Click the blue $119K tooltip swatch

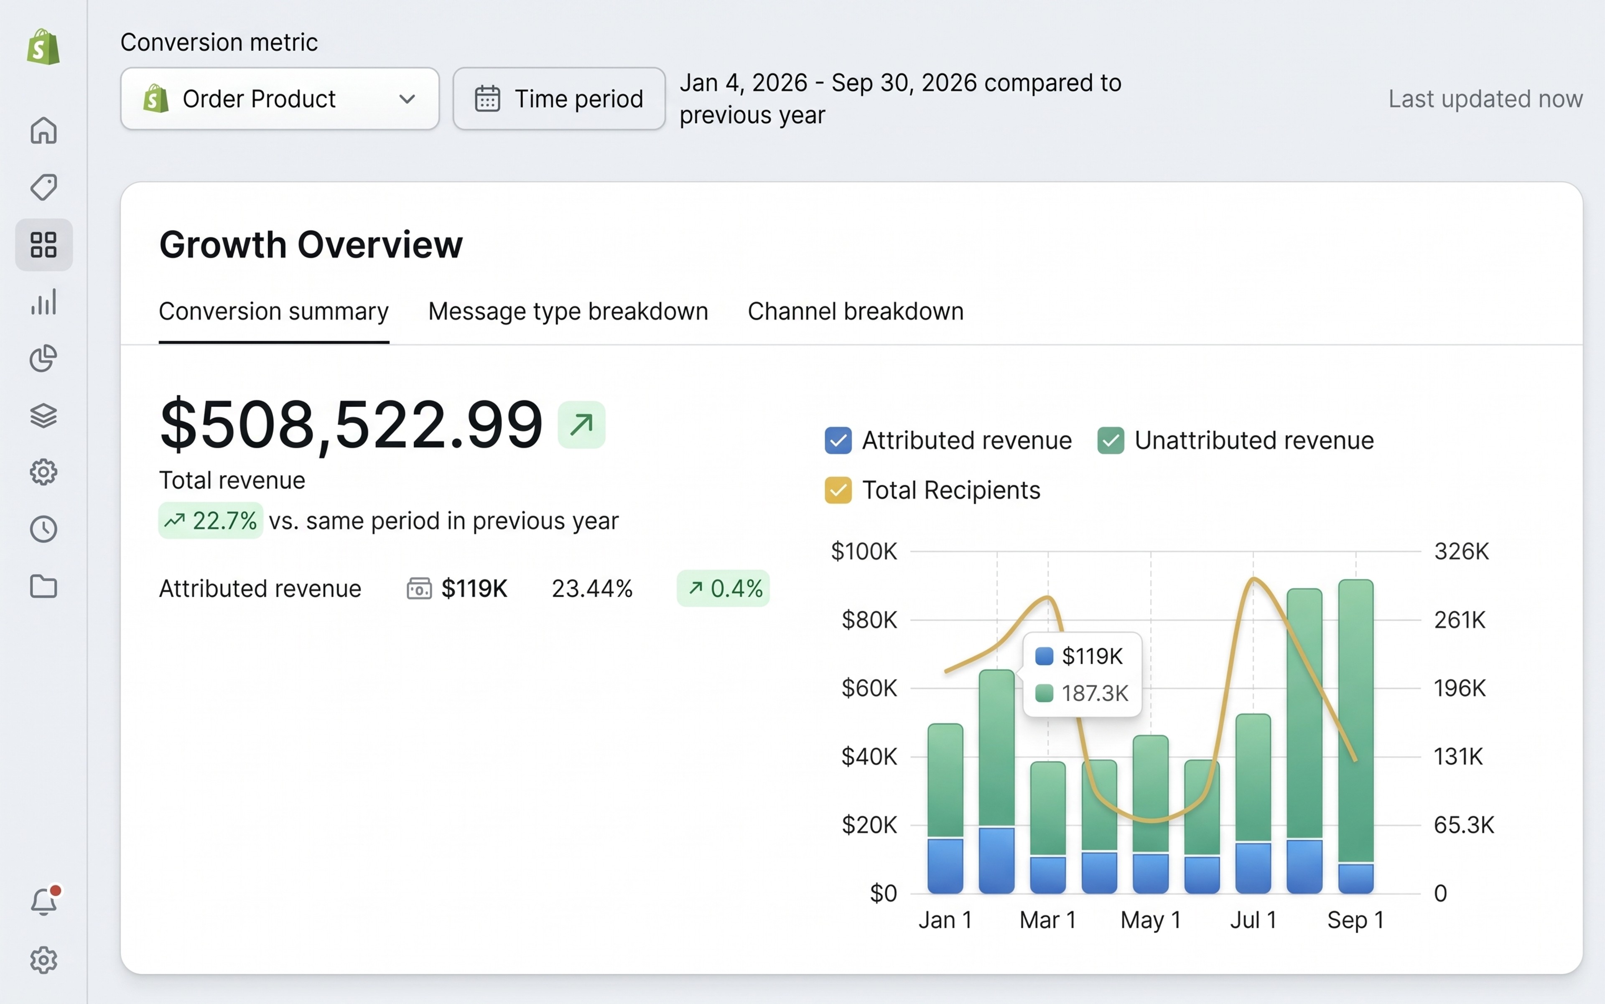click(1045, 656)
